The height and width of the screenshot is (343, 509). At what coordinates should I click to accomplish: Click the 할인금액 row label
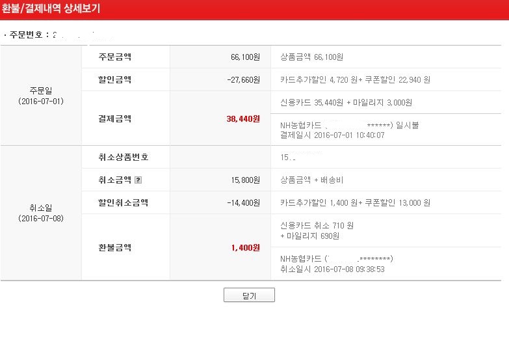coord(114,80)
